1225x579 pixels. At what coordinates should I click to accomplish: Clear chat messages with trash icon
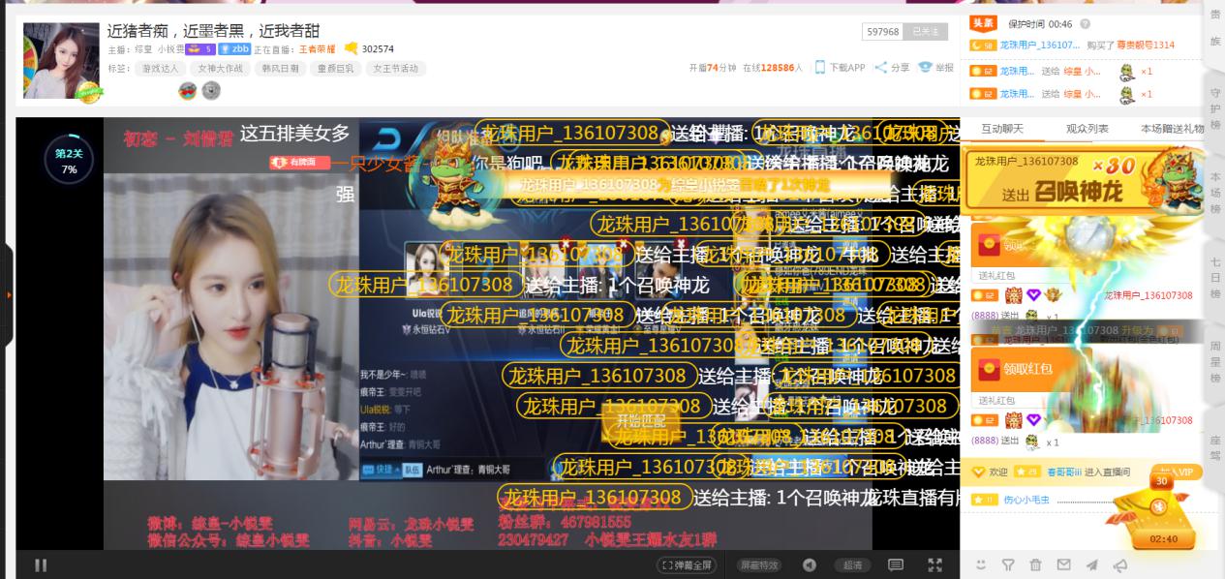pyautogui.click(x=1035, y=564)
